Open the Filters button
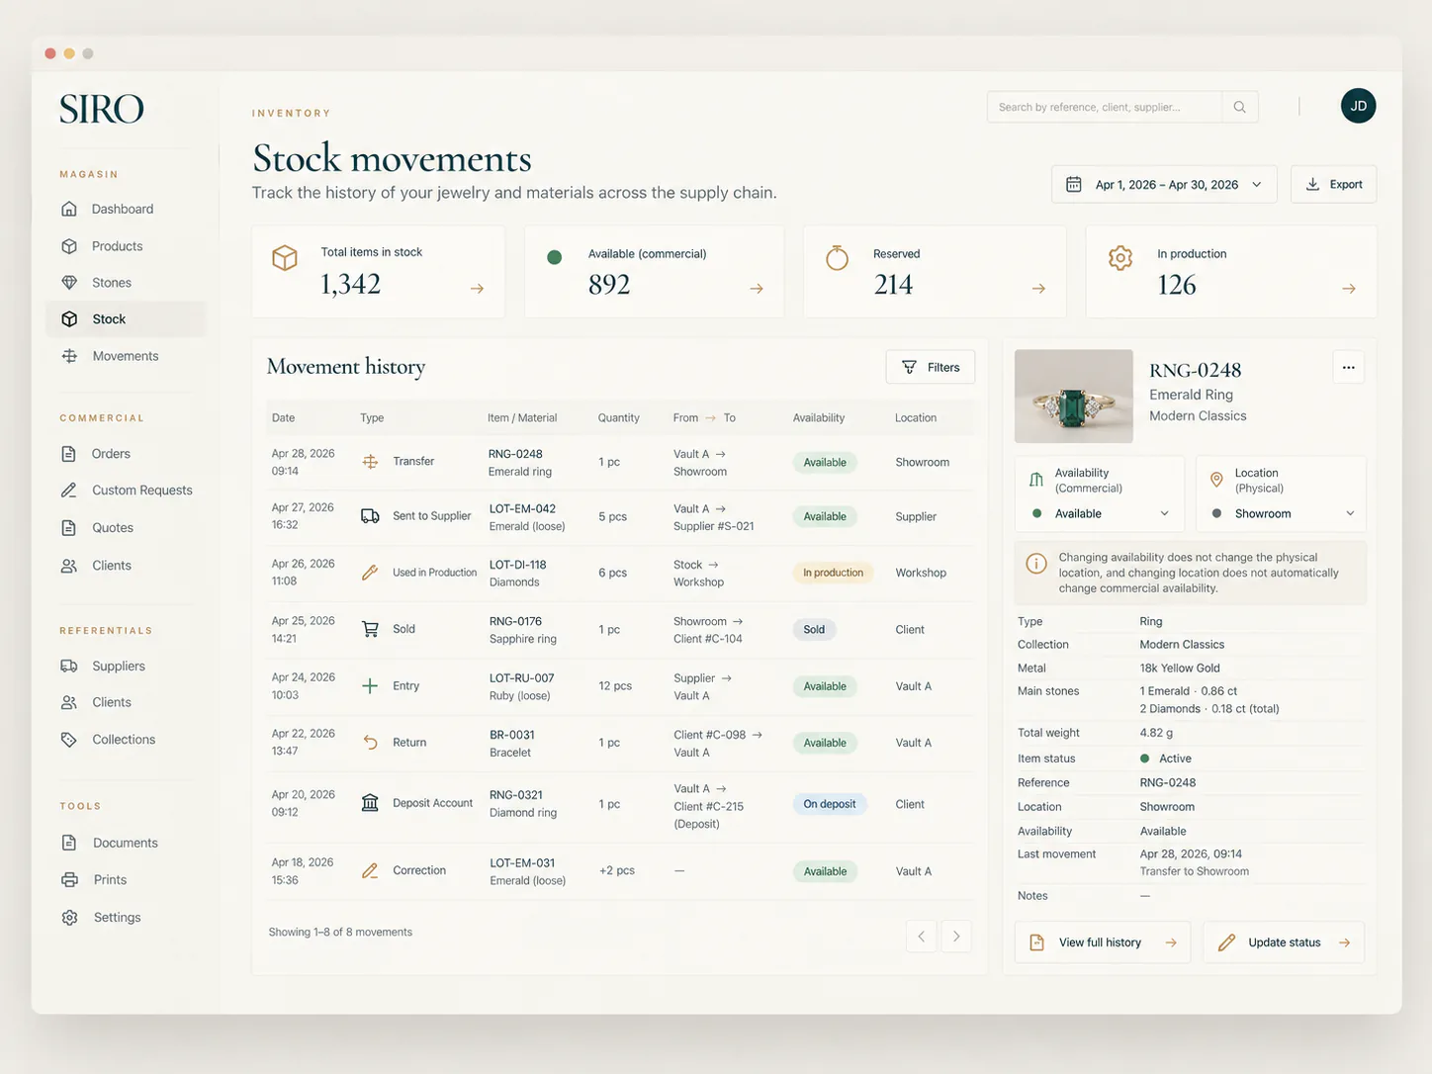Image resolution: width=1432 pixels, height=1074 pixels. 931,367
